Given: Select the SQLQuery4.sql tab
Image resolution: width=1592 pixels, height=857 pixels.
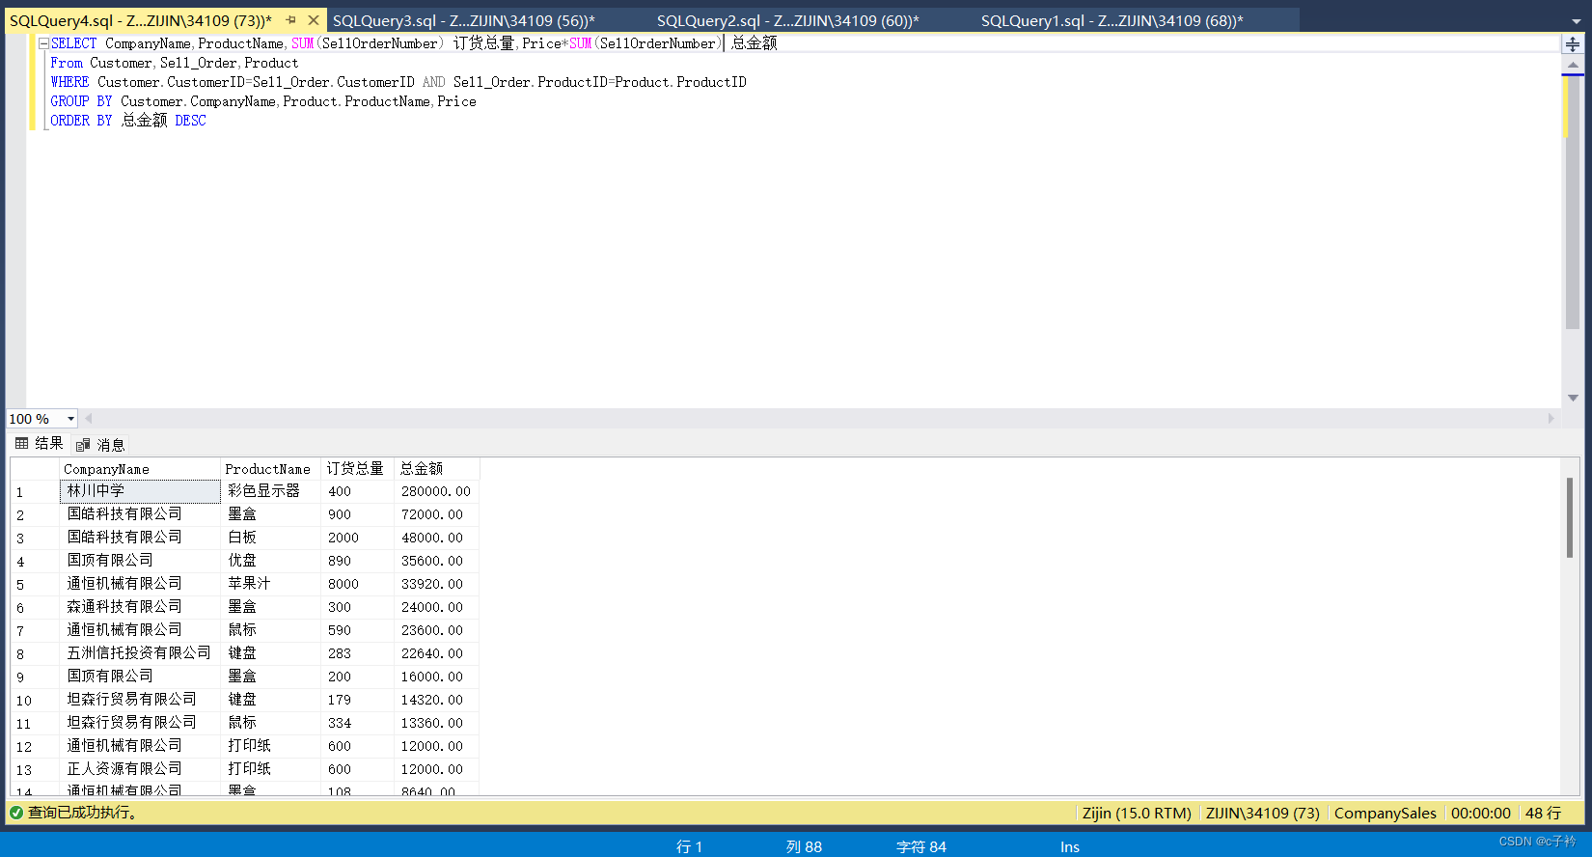Looking at the screenshot, I should tap(141, 20).
